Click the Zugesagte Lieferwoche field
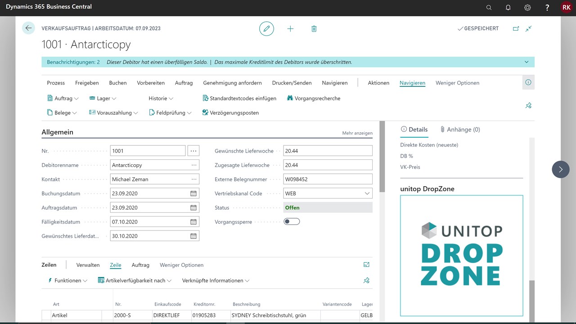Viewport: 576px width, 324px height. (328, 165)
